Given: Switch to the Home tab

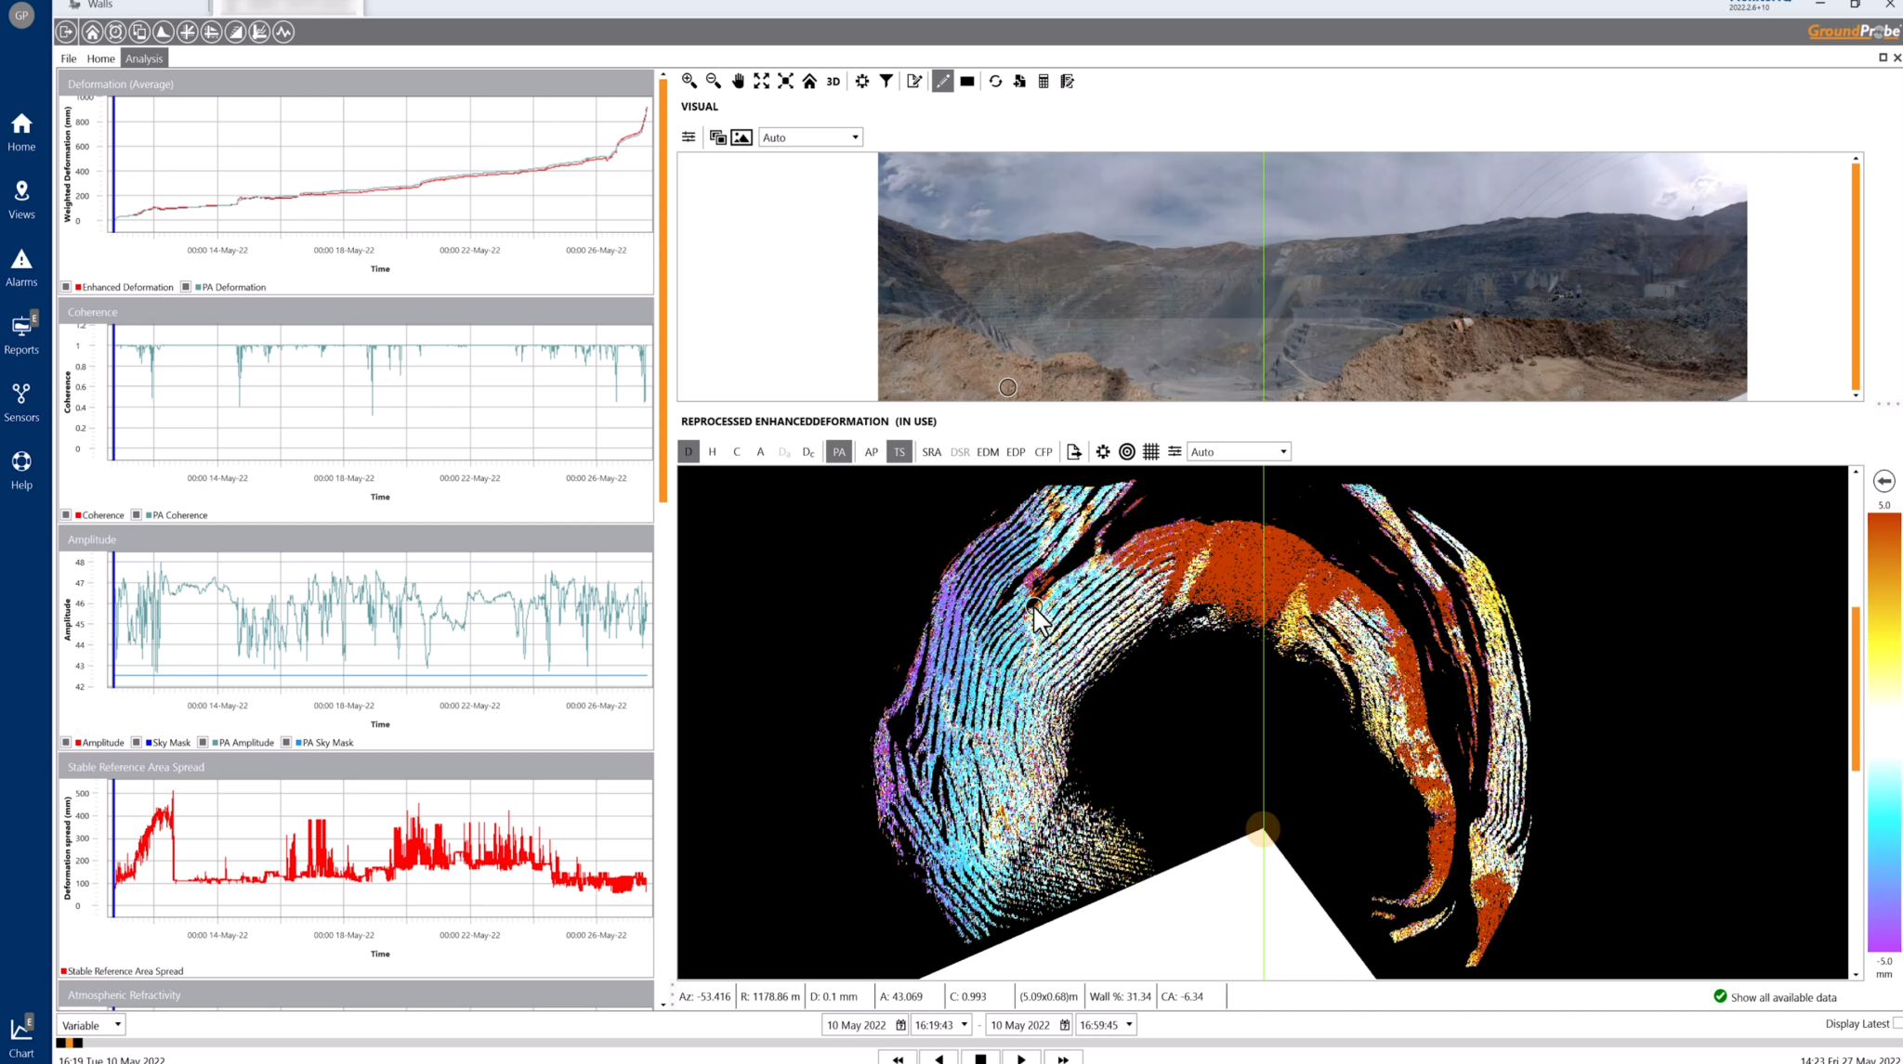Looking at the screenshot, I should coord(100,58).
